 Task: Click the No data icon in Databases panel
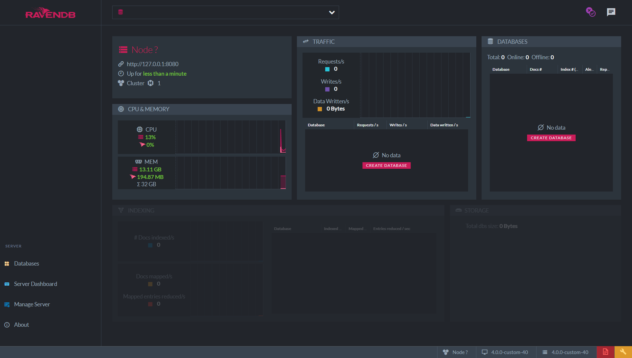click(x=540, y=128)
